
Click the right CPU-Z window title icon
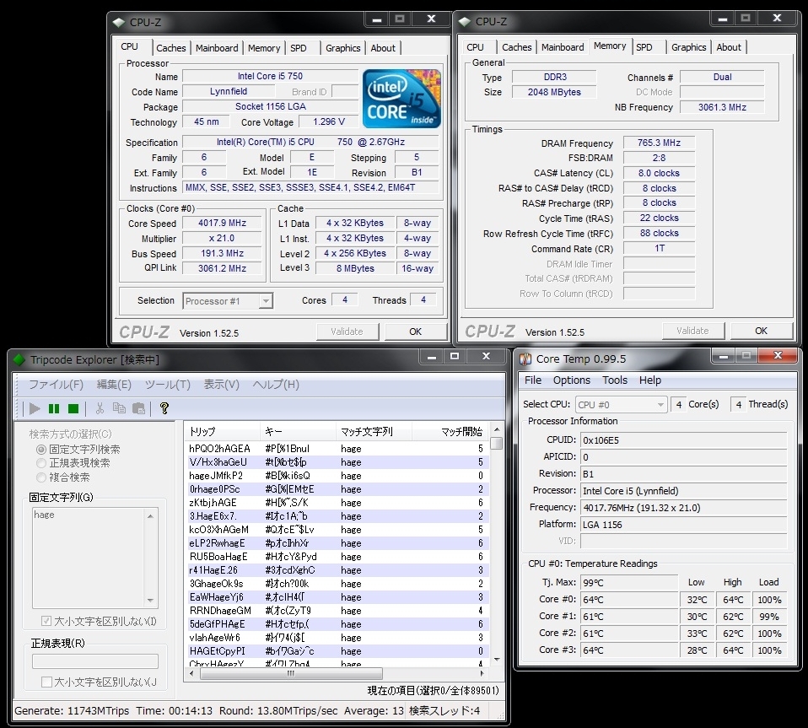(464, 22)
